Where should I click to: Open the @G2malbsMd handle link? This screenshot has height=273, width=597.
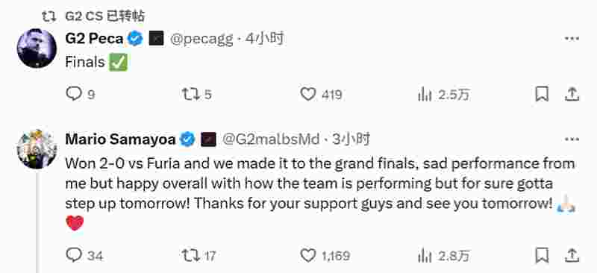271,139
